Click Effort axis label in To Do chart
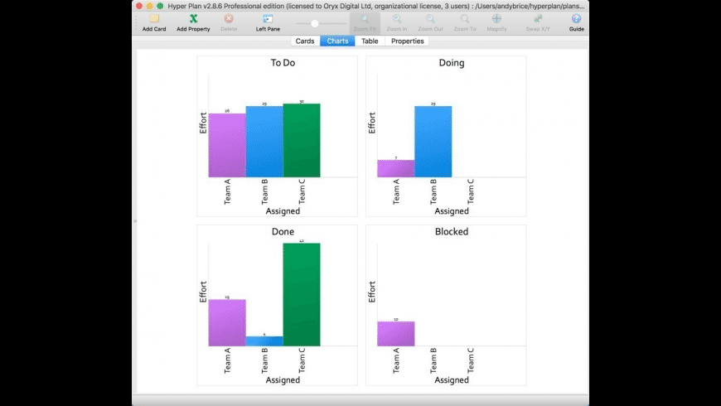The width and height of the screenshot is (721, 406). click(x=203, y=123)
